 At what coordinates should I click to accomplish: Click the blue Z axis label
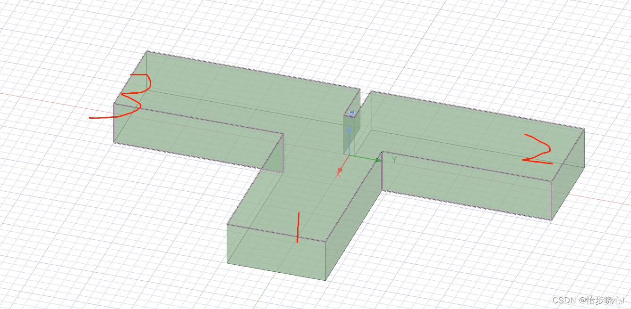coord(352,114)
